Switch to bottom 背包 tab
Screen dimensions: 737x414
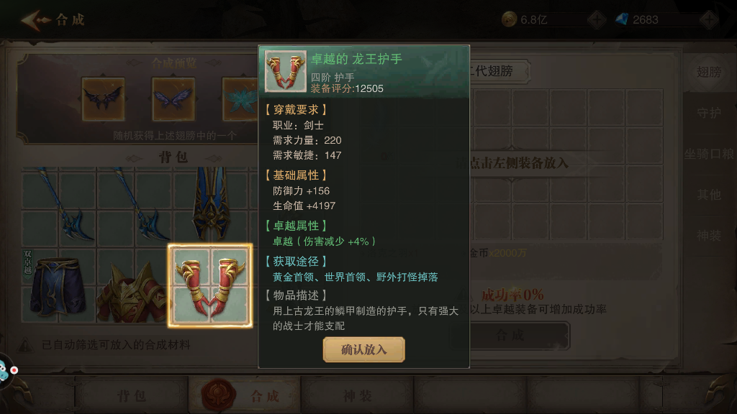(x=132, y=396)
